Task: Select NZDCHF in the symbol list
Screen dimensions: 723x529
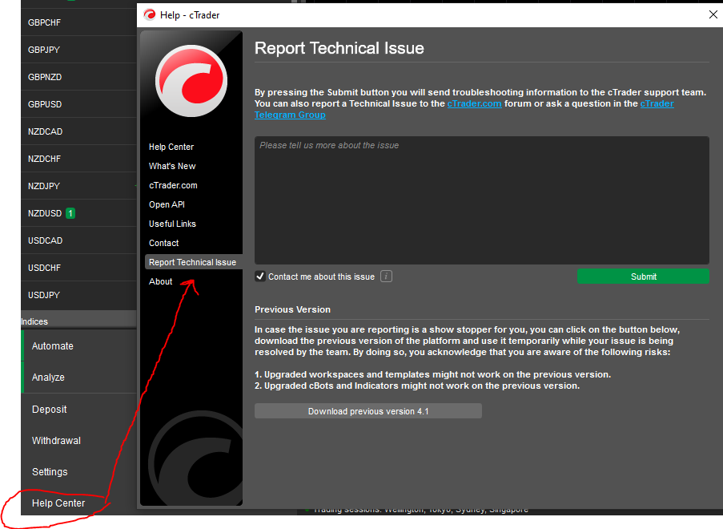Action: 78,159
